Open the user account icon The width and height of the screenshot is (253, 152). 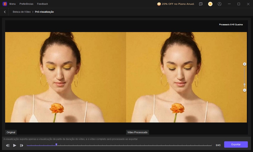pyautogui.click(x=220, y=4)
